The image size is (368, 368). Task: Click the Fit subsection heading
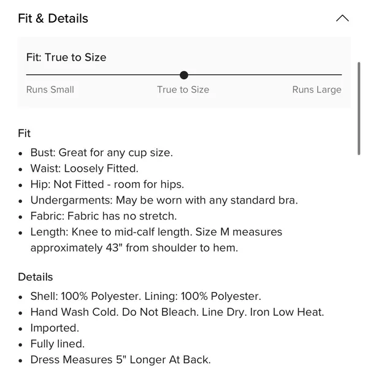[24, 133]
